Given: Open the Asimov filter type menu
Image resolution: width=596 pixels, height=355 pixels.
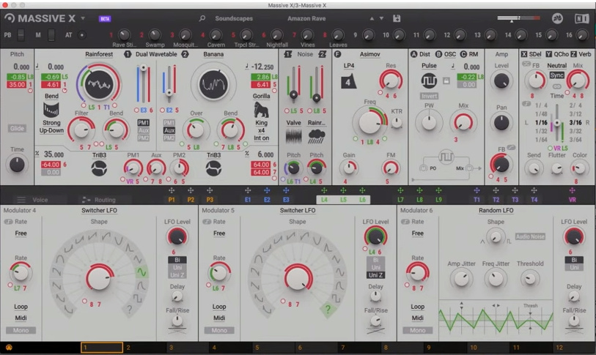Looking at the screenshot, I should coord(369,54).
